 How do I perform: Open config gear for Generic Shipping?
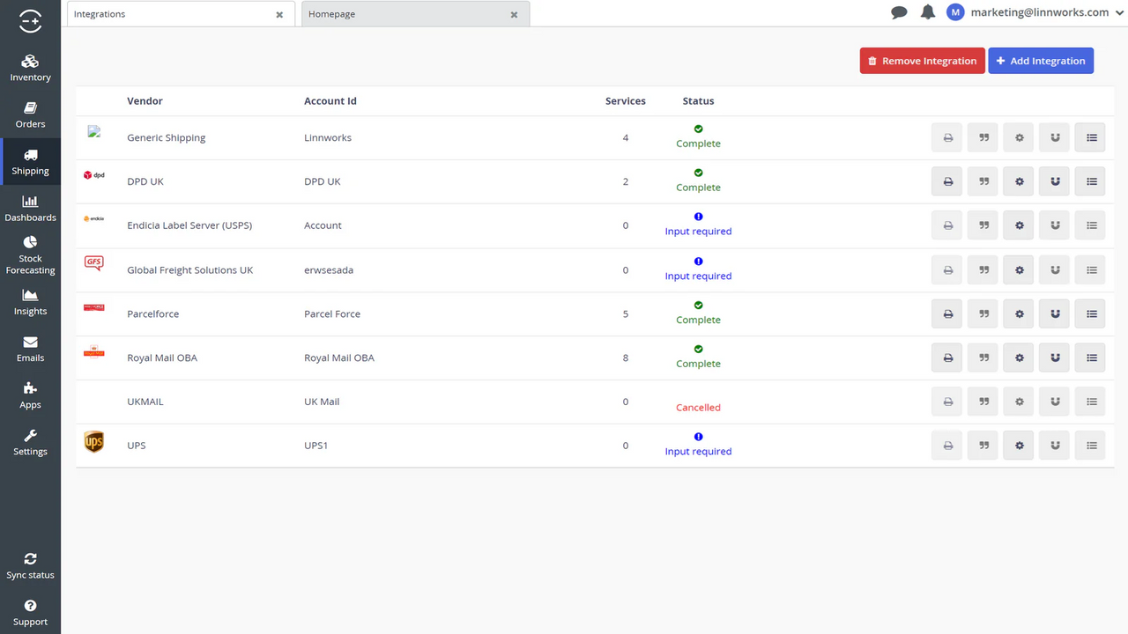pyautogui.click(x=1020, y=137)
